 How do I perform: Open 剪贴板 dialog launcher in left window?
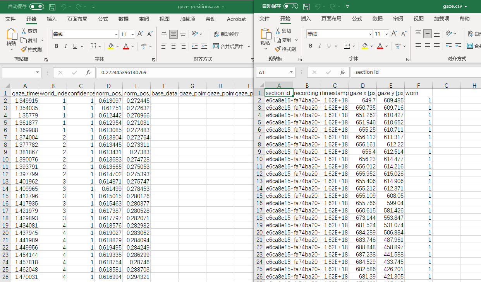coord(46,60)
